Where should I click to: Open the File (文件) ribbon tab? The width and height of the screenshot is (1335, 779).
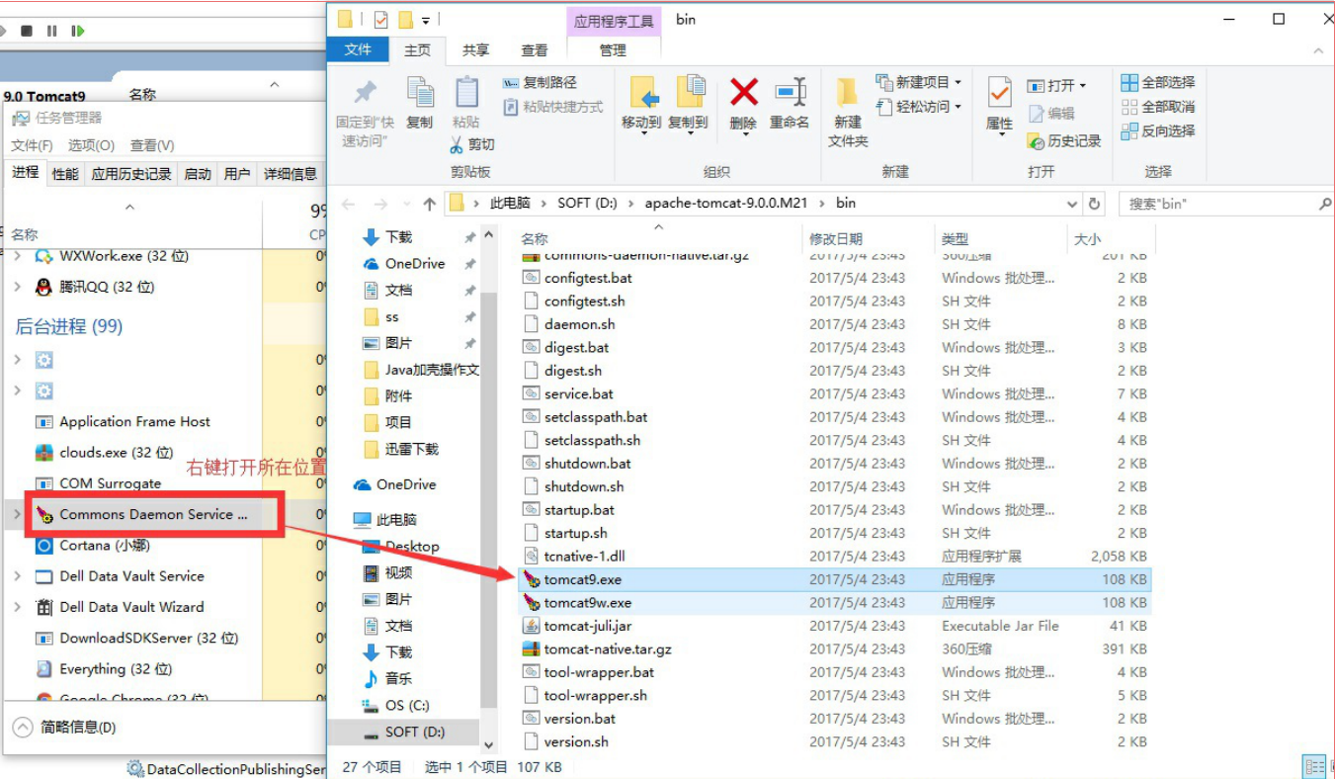click(x=359, y=49)
